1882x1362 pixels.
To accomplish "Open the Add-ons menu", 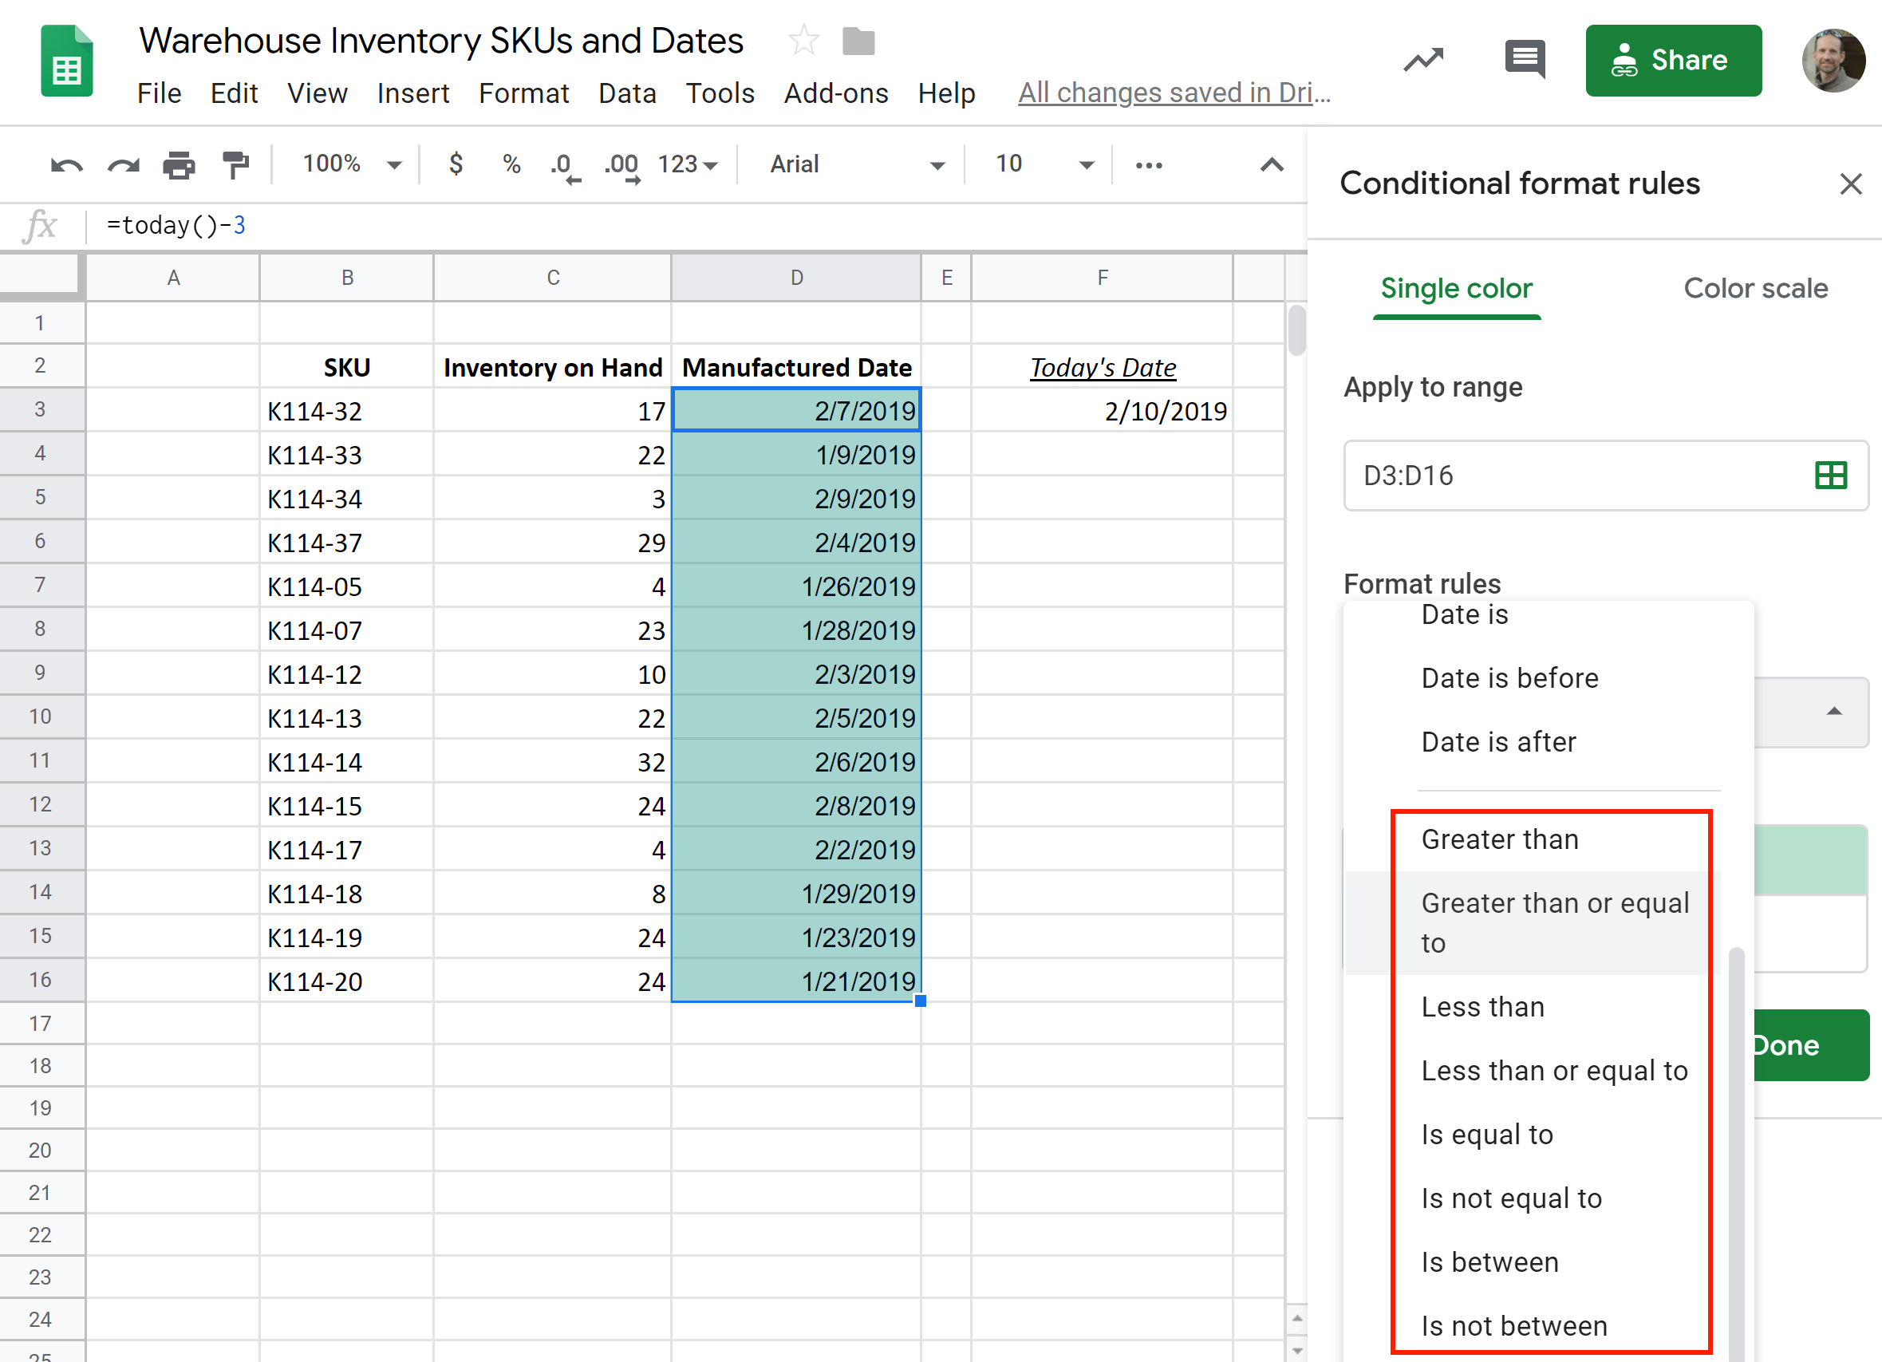I will point(835,93).
